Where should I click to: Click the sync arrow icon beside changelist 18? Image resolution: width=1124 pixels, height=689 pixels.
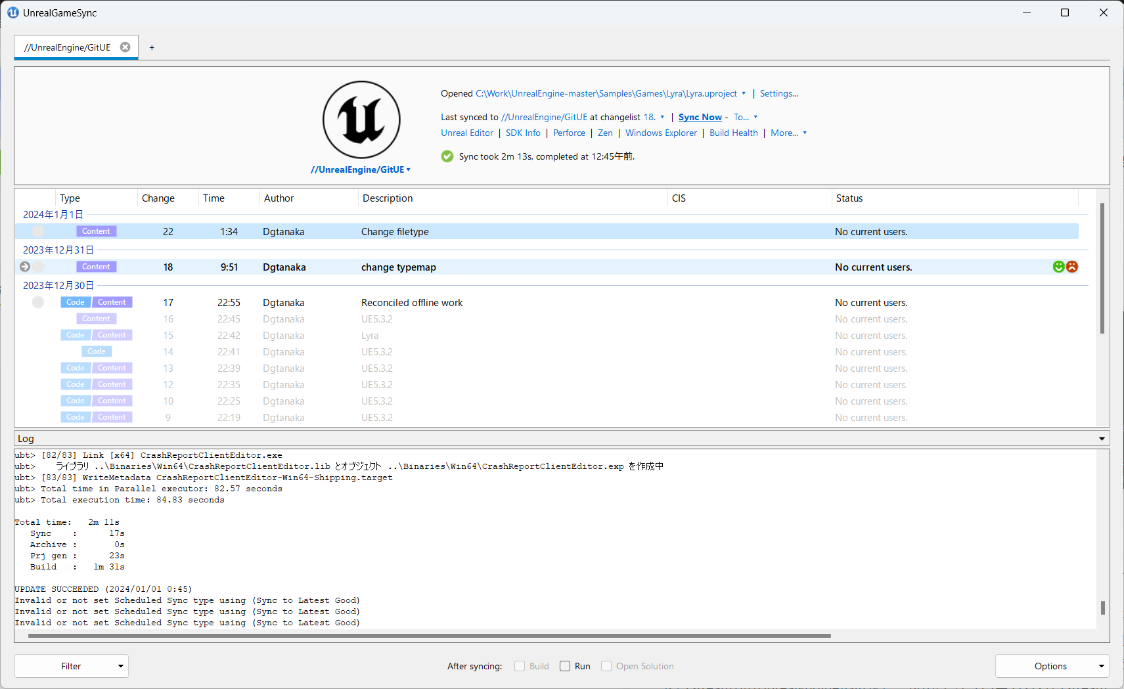click(x=24, y=267)
